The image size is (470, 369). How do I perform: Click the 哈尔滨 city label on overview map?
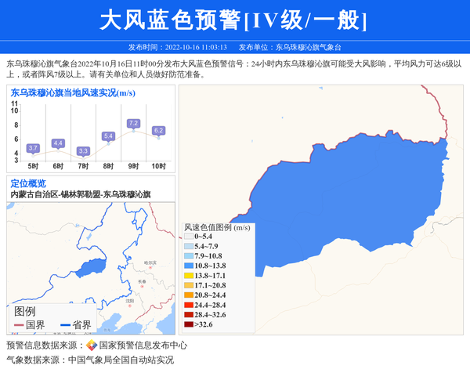150,262
